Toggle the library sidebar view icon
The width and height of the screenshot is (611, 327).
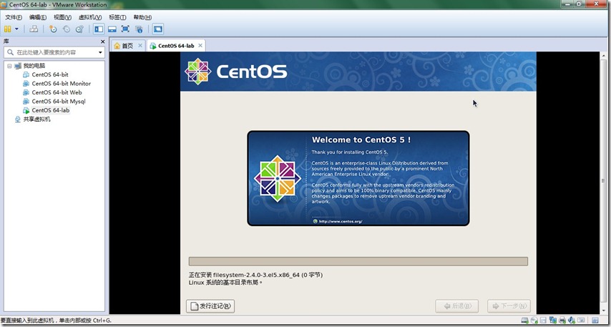[x=99, y=29]
